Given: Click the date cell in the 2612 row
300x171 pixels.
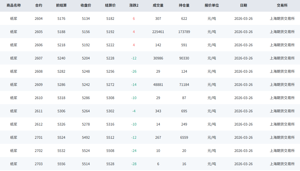Looking at the screenshot, I should pos(243,124).
